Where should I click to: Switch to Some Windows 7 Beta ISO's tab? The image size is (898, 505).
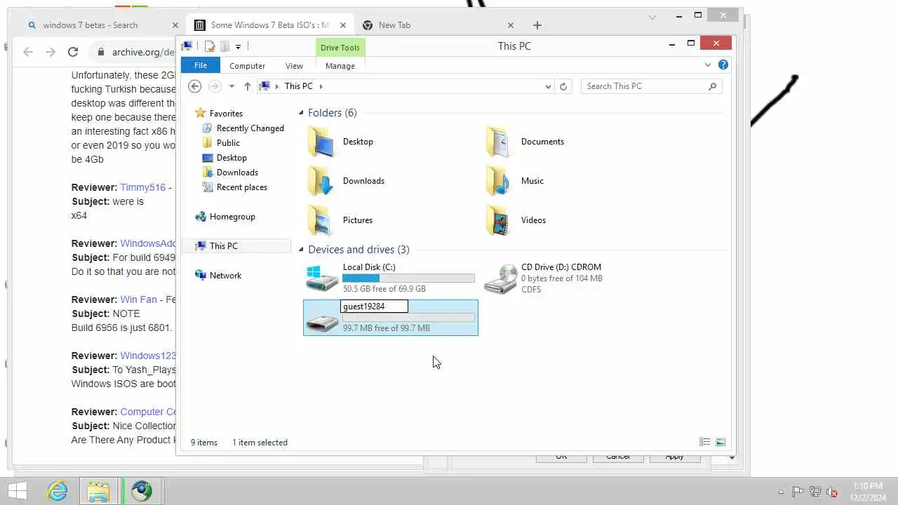pyautogui.click(x=270, y=25)
